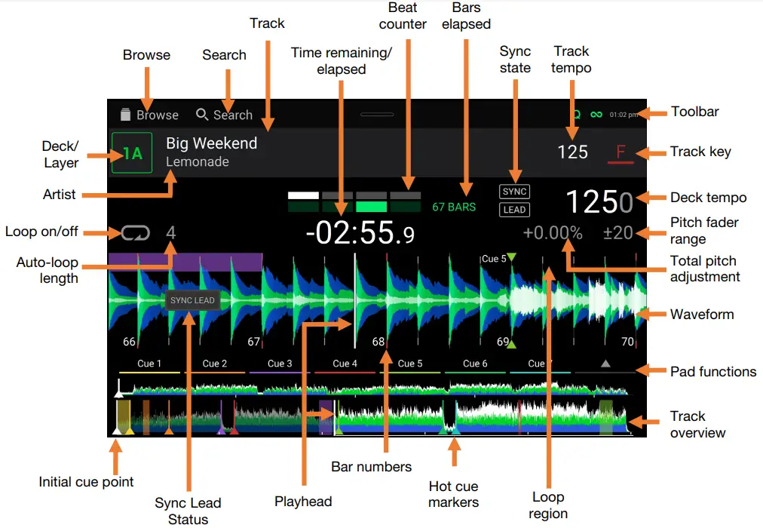Image resolution: width=763 pixels, height=528 pixels.
Task: Click the purple loop region in waveform
Action: click(185, 262)
